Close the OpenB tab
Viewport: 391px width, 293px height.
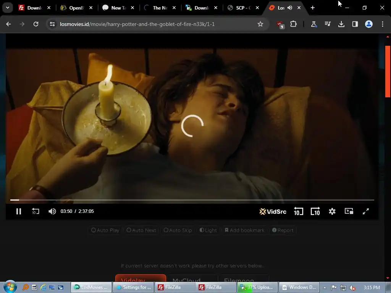(91, 8)
